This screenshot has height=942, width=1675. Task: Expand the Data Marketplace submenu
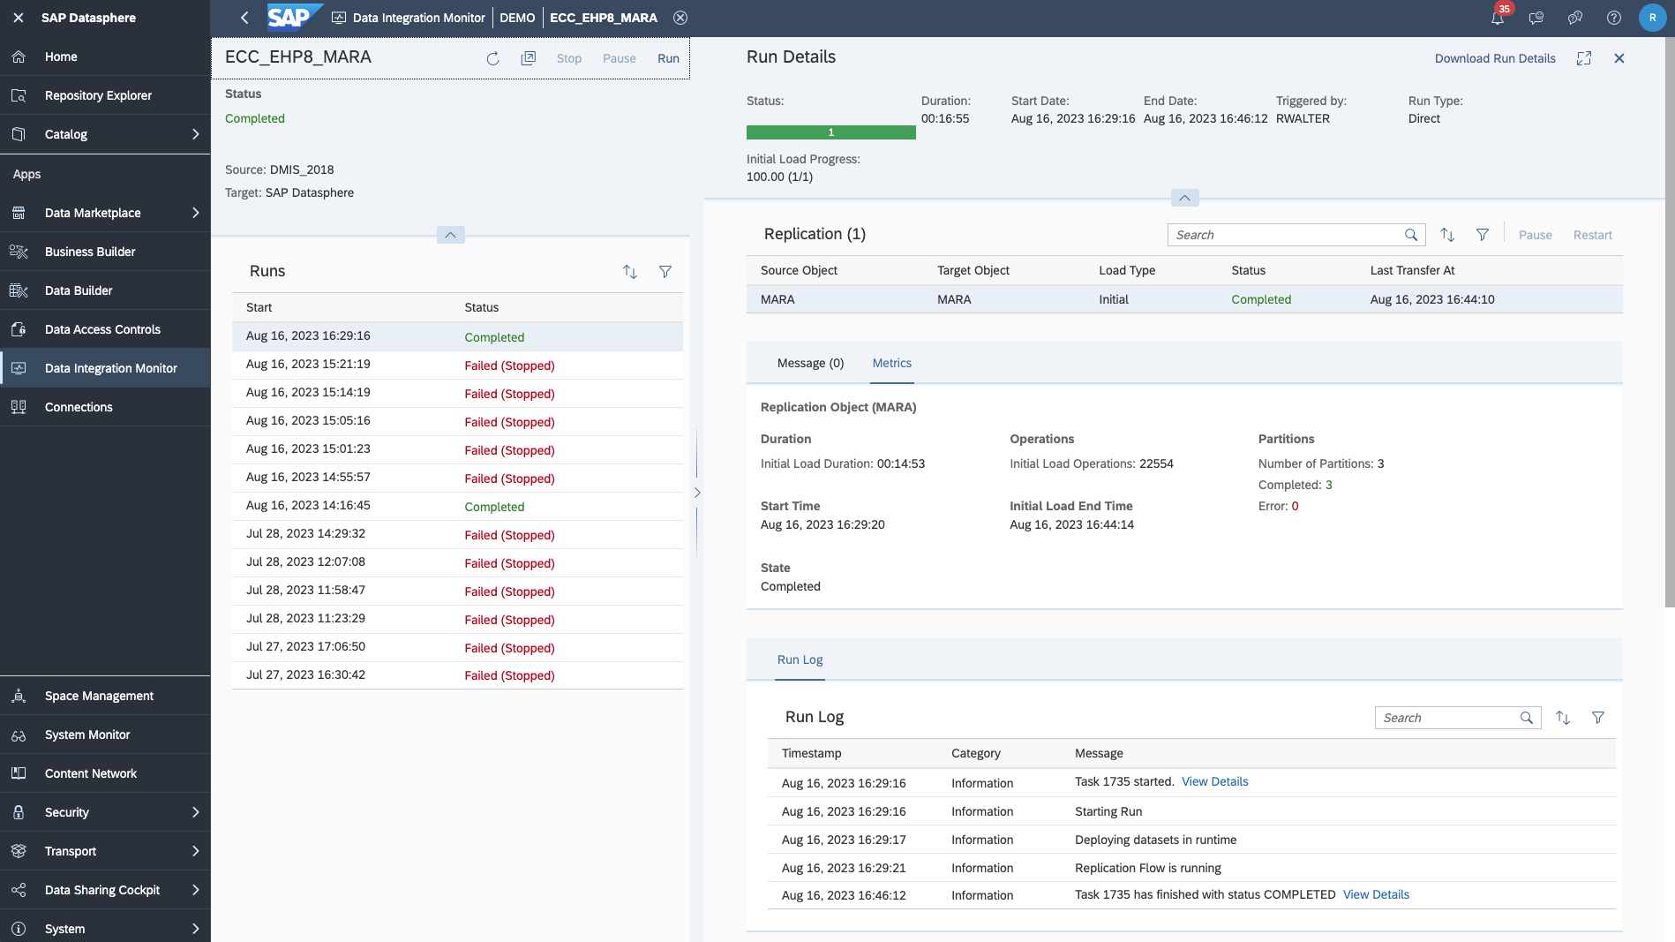pyautogui.click(x=195, y=213)
